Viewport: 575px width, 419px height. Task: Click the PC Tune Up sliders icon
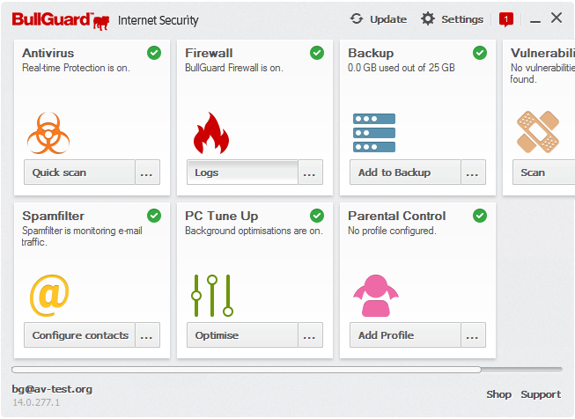coord(212,295)
